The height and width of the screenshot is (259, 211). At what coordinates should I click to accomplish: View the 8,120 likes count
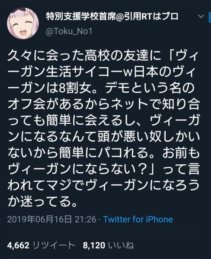click(x=94, y=245)
